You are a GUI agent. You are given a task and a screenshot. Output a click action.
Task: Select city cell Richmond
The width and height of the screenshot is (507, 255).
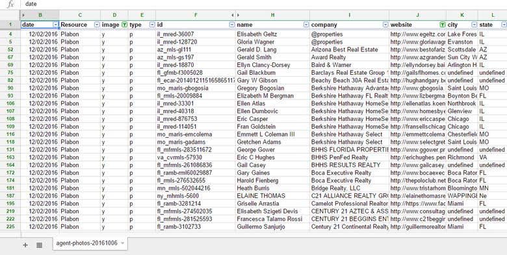(x=462, y=157)
